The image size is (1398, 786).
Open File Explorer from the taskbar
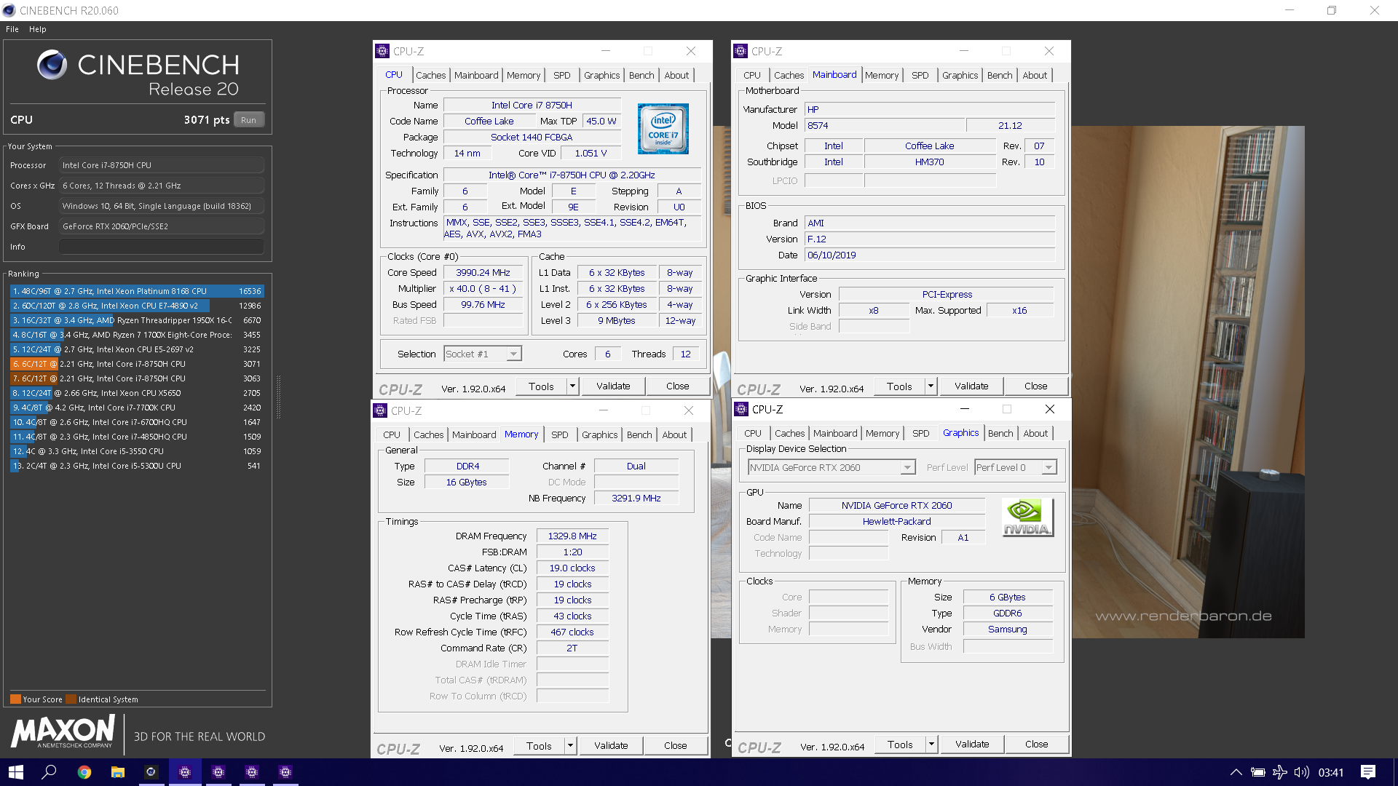117,772
